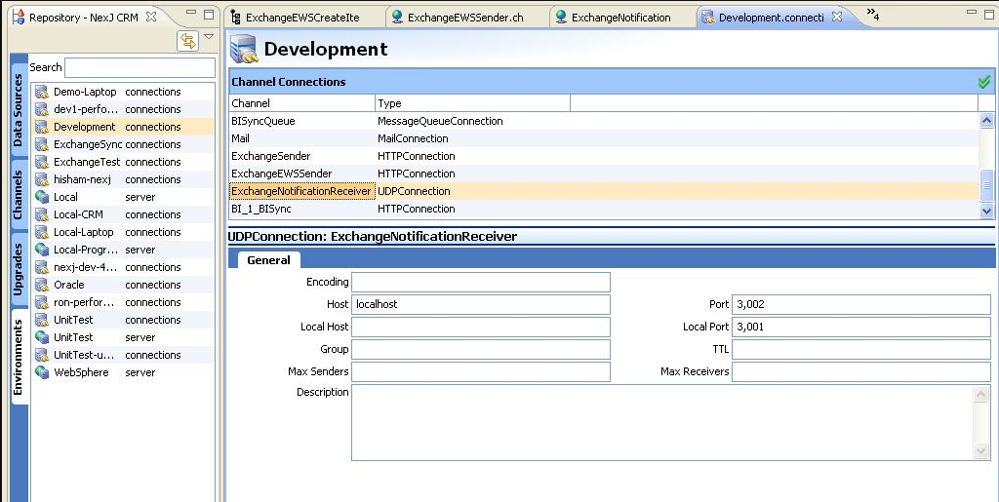Click the Demo-Laptop connections icon
Image resolution: width=999 pixels, height=502 pixels.
(42, 92)
